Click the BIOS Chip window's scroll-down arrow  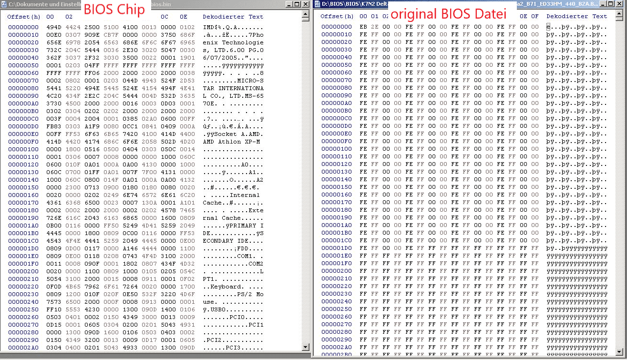coord(306,348)
